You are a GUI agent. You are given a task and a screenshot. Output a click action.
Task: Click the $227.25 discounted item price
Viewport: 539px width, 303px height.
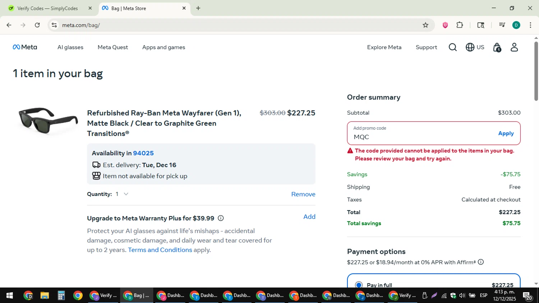tap(301, 113)
